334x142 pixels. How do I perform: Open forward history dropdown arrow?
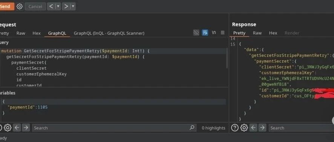click(73, 6)
